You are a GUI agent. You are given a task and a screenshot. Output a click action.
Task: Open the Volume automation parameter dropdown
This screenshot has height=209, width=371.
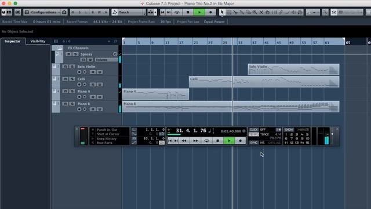tap(106, 60)
